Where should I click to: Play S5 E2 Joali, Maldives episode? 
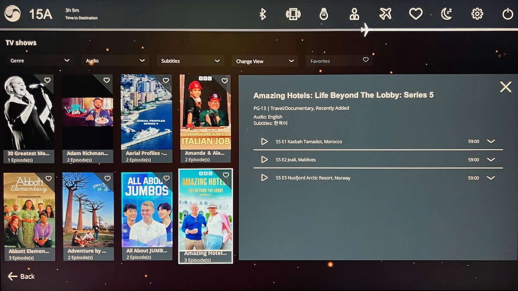265,159
